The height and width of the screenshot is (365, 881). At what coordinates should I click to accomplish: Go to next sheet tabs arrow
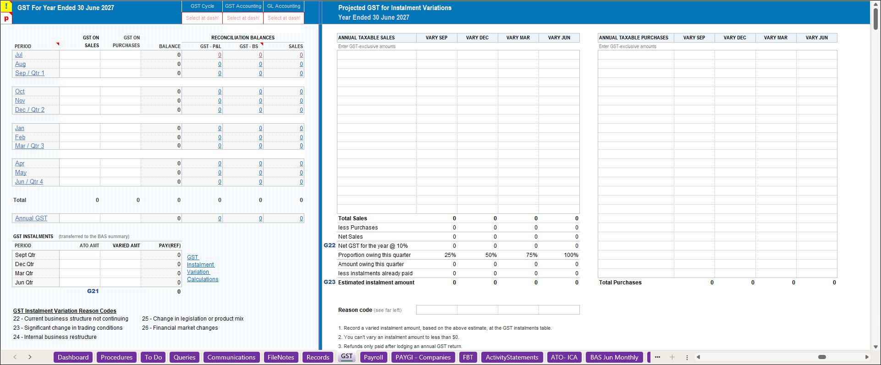point(30,357)
